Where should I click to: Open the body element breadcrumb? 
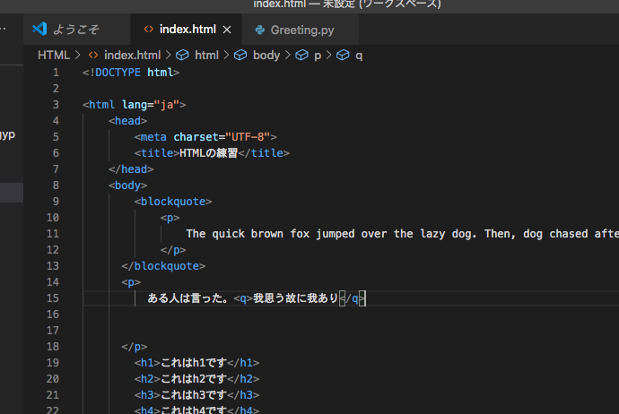pos(266,56)
